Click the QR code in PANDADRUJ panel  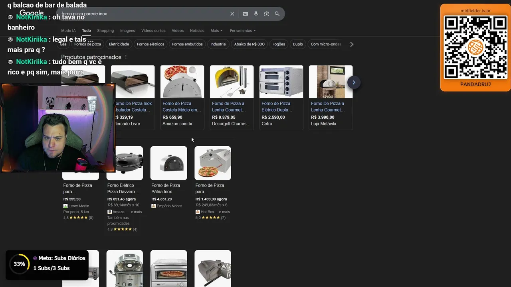[x=475, y=47]
